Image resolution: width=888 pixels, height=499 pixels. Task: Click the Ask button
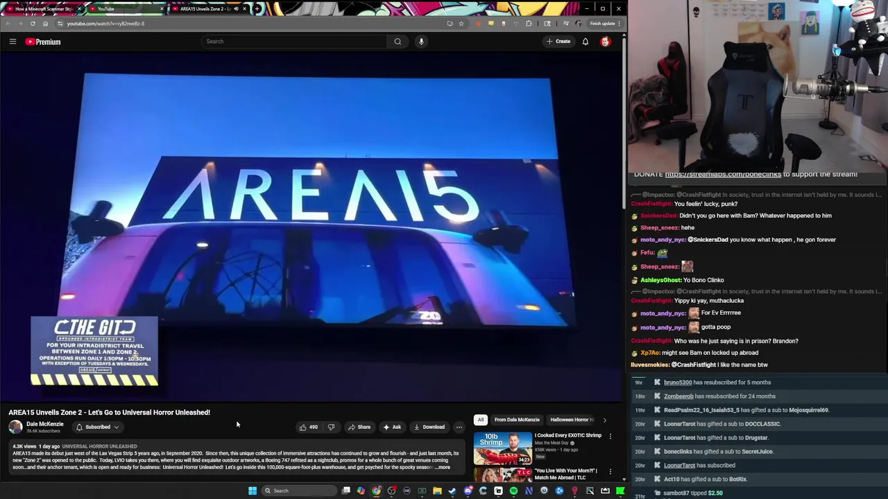tap(392, 427)
